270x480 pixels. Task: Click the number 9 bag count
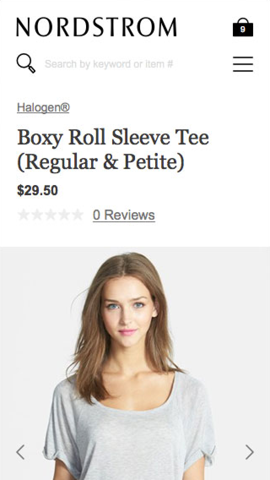(x=243, y=30)
